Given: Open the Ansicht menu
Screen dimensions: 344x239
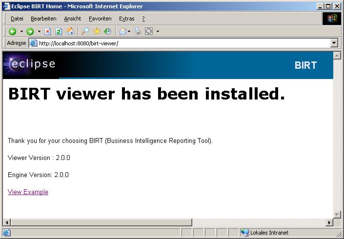Looking at the screenshot, I should [73, 19].
